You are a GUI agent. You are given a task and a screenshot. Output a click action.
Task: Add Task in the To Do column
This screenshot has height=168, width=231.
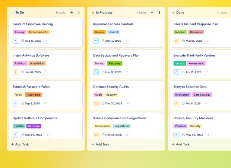(x=20, y=144)
